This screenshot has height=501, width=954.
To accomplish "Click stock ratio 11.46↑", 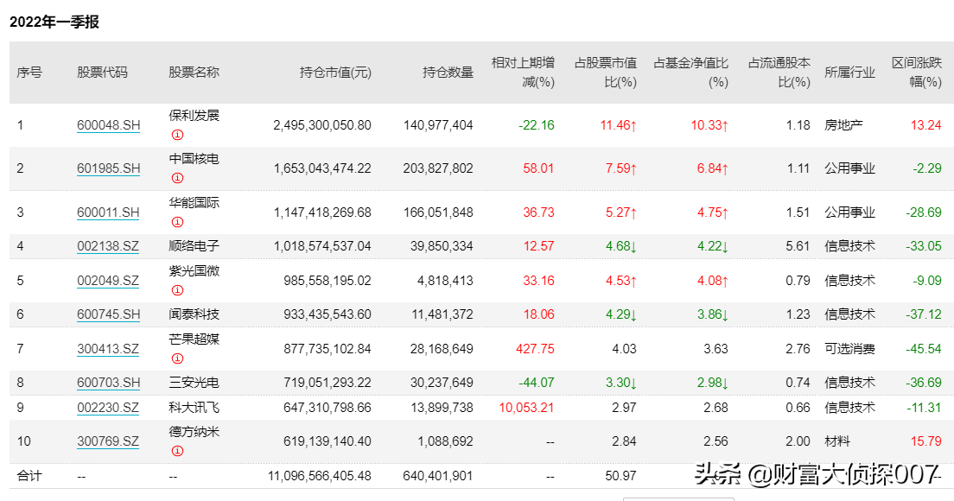I will coord(619,125).
